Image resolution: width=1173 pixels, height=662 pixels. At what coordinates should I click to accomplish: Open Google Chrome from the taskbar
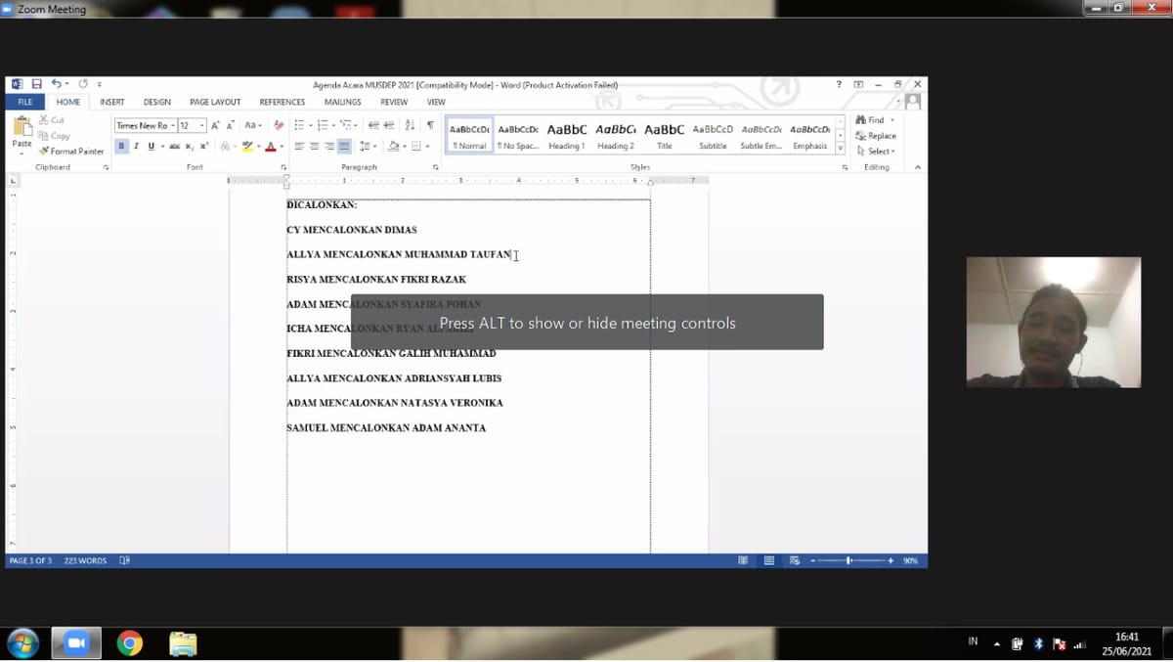(129, 642)
